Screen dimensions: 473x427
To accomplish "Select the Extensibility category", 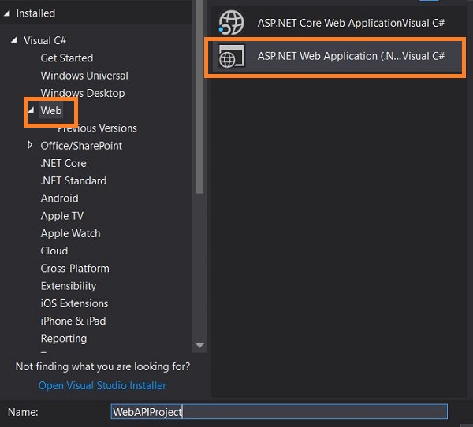I will [x=69, y=286].
